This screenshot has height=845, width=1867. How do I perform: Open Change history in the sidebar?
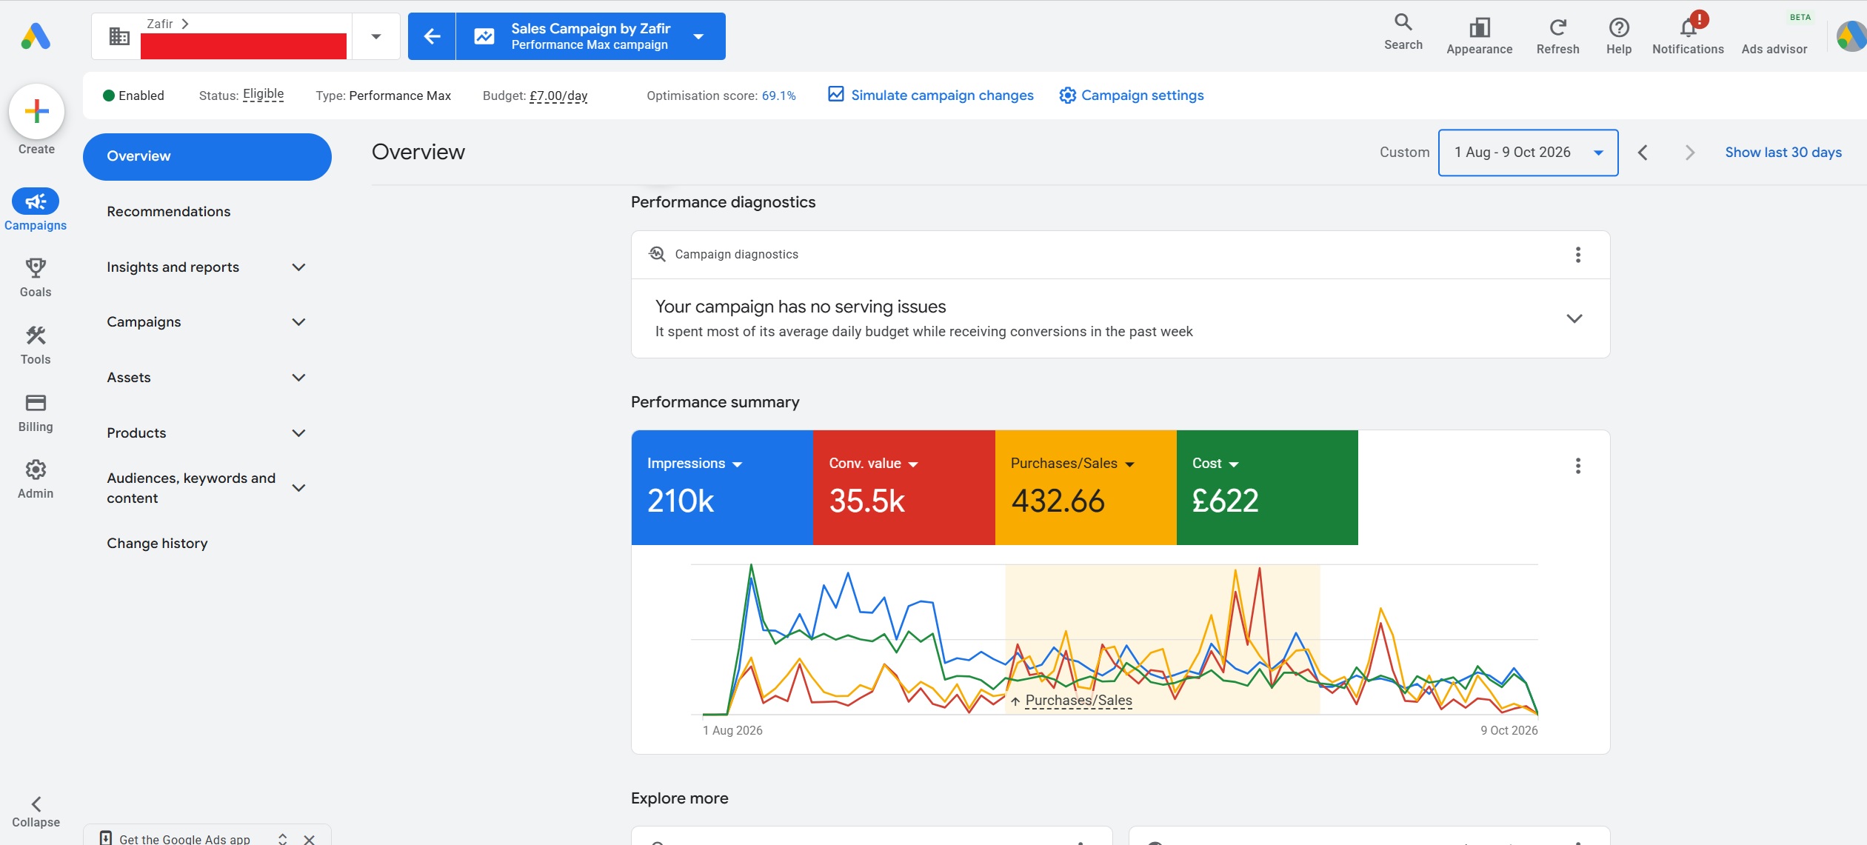pos(157,544)
